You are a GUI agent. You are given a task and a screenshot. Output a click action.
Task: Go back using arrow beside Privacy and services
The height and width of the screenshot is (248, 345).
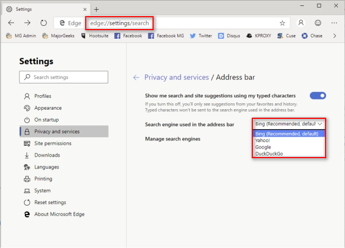pos(136,77)
